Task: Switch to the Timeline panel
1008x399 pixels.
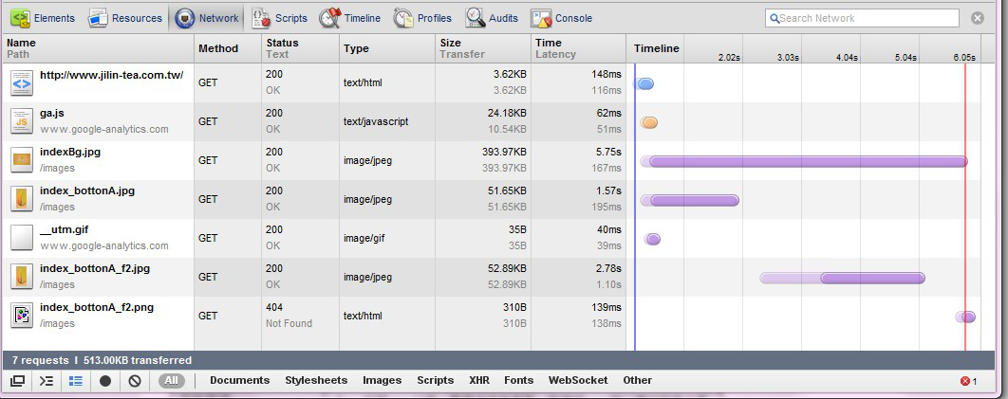Action: click(x=350, y=18)
